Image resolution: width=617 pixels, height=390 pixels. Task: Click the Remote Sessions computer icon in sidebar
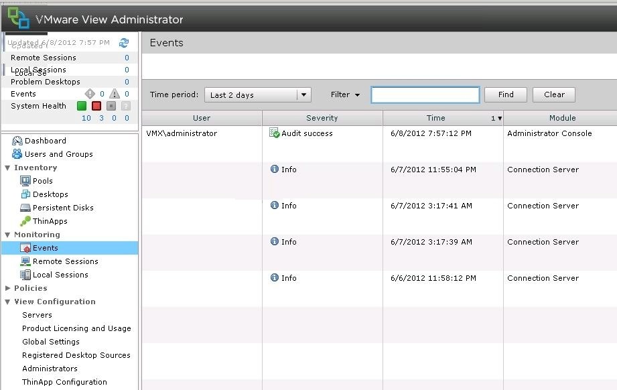(x=25, y=261)
